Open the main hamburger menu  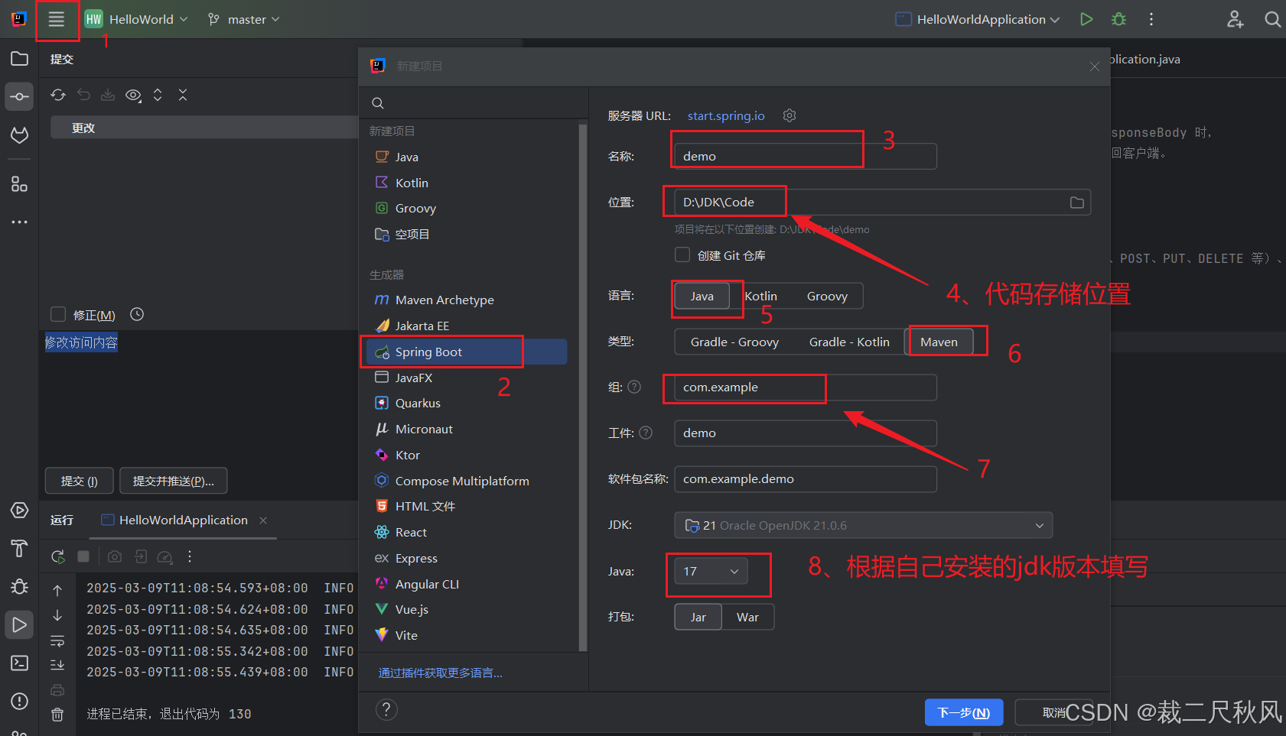point(57,19)
